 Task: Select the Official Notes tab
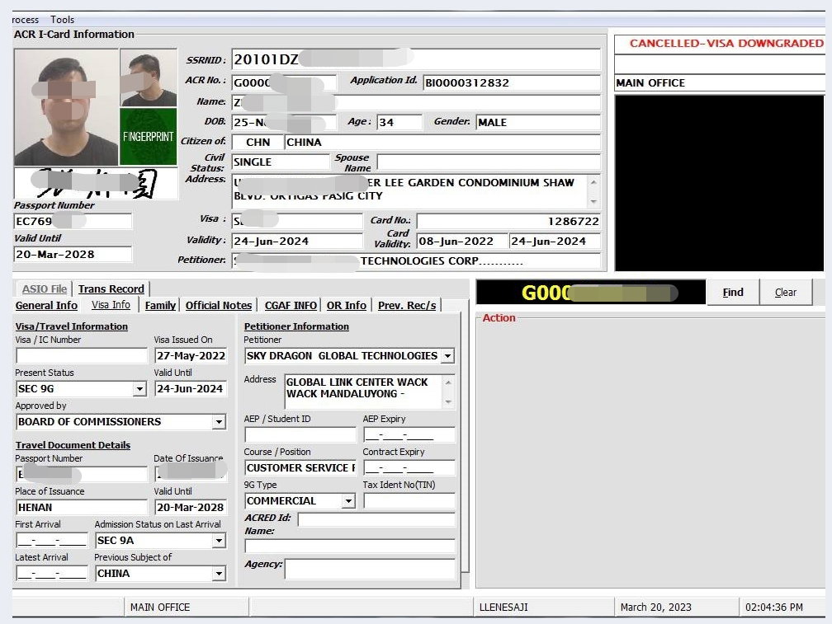[x=218, y=305]
